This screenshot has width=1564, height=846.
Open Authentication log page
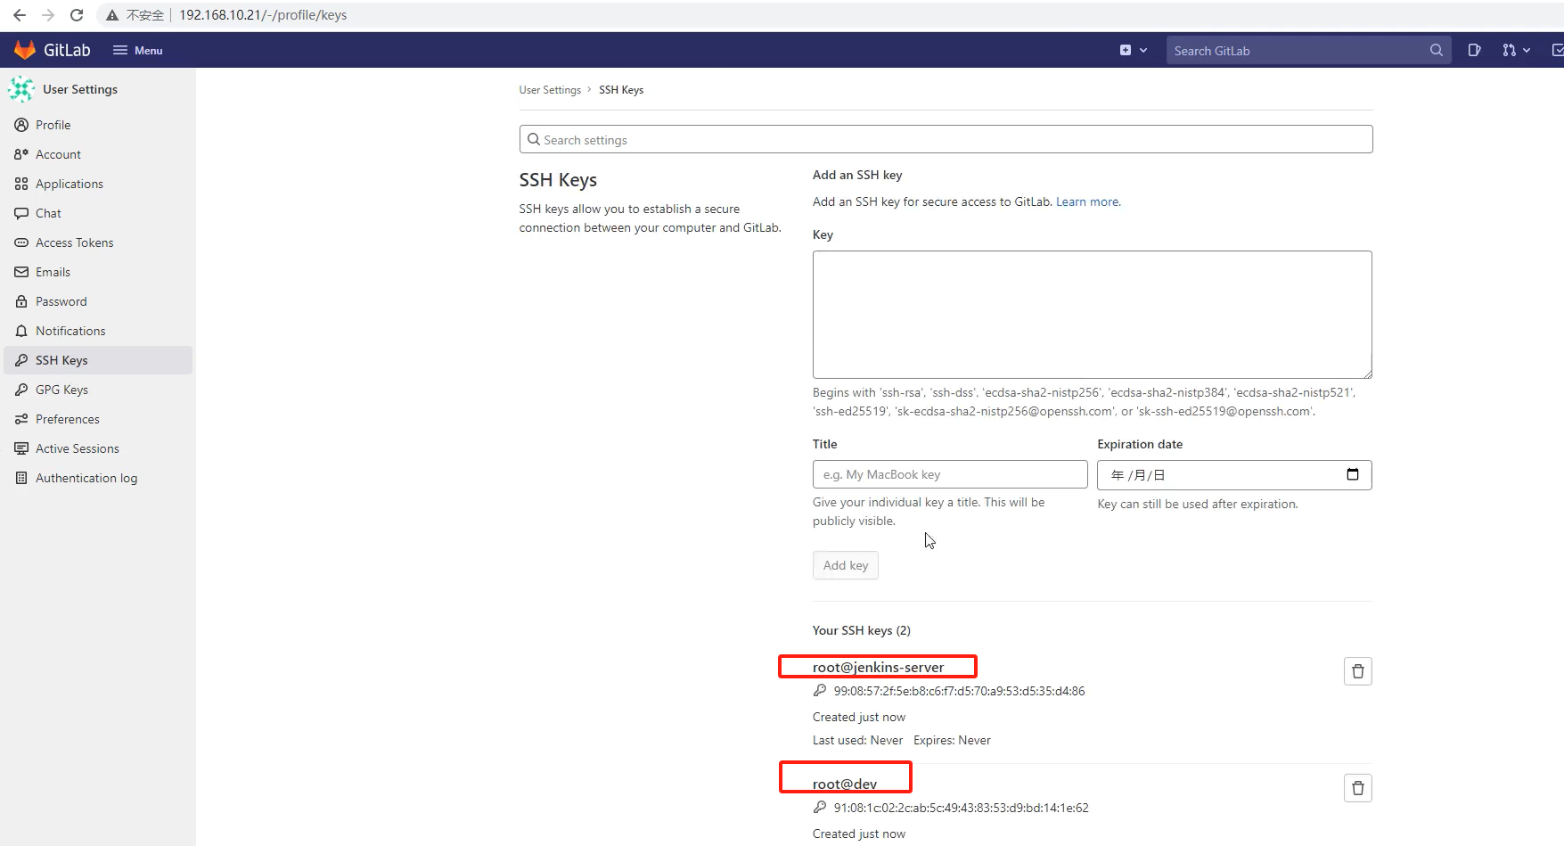pos(98,478)
